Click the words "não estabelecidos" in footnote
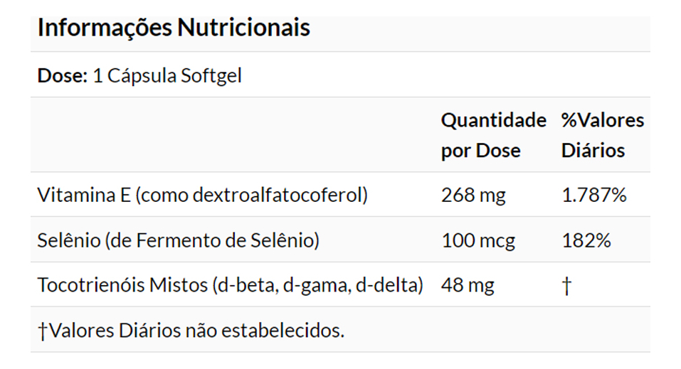 [x=263, y=331]
